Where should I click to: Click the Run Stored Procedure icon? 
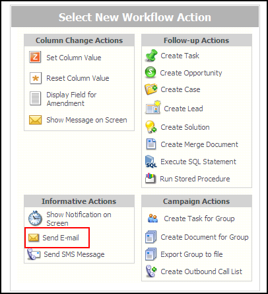click(x=151, y=178)
